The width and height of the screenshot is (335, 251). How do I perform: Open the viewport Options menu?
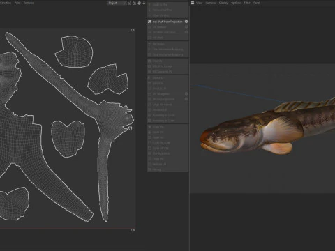(236, 3)
